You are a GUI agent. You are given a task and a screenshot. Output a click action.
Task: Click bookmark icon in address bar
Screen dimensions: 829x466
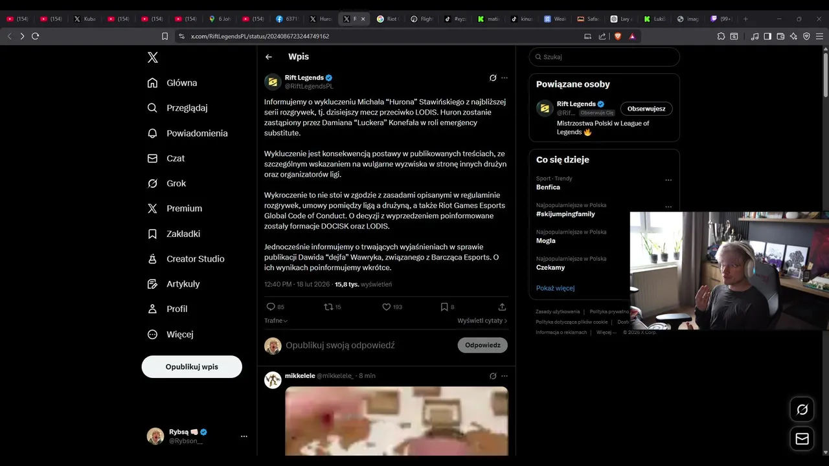[165, 36]
